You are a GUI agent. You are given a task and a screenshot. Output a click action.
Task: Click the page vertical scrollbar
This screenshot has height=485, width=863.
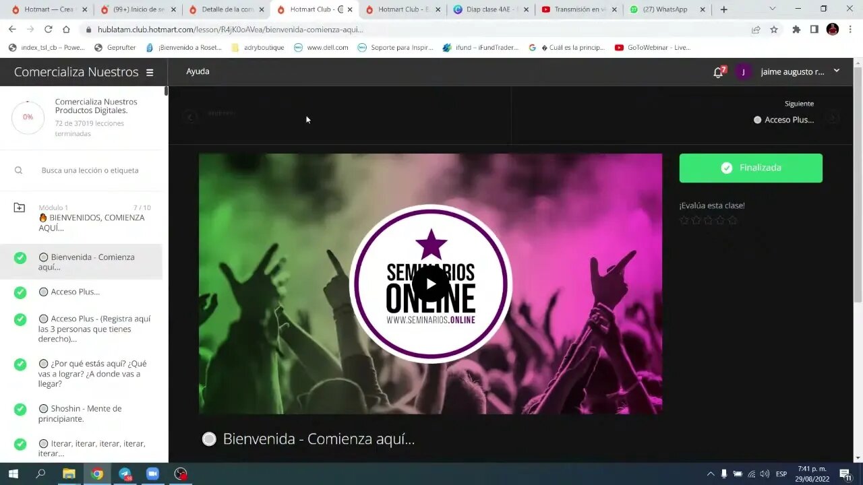(x=858, y=184)
